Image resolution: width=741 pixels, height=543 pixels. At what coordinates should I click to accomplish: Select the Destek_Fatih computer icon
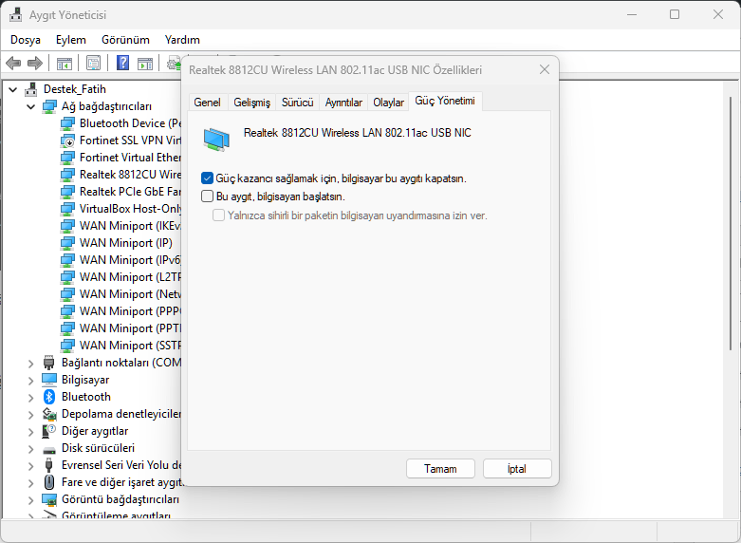31,89
